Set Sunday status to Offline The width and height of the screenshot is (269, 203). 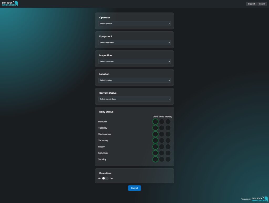(x=162, y=159)
